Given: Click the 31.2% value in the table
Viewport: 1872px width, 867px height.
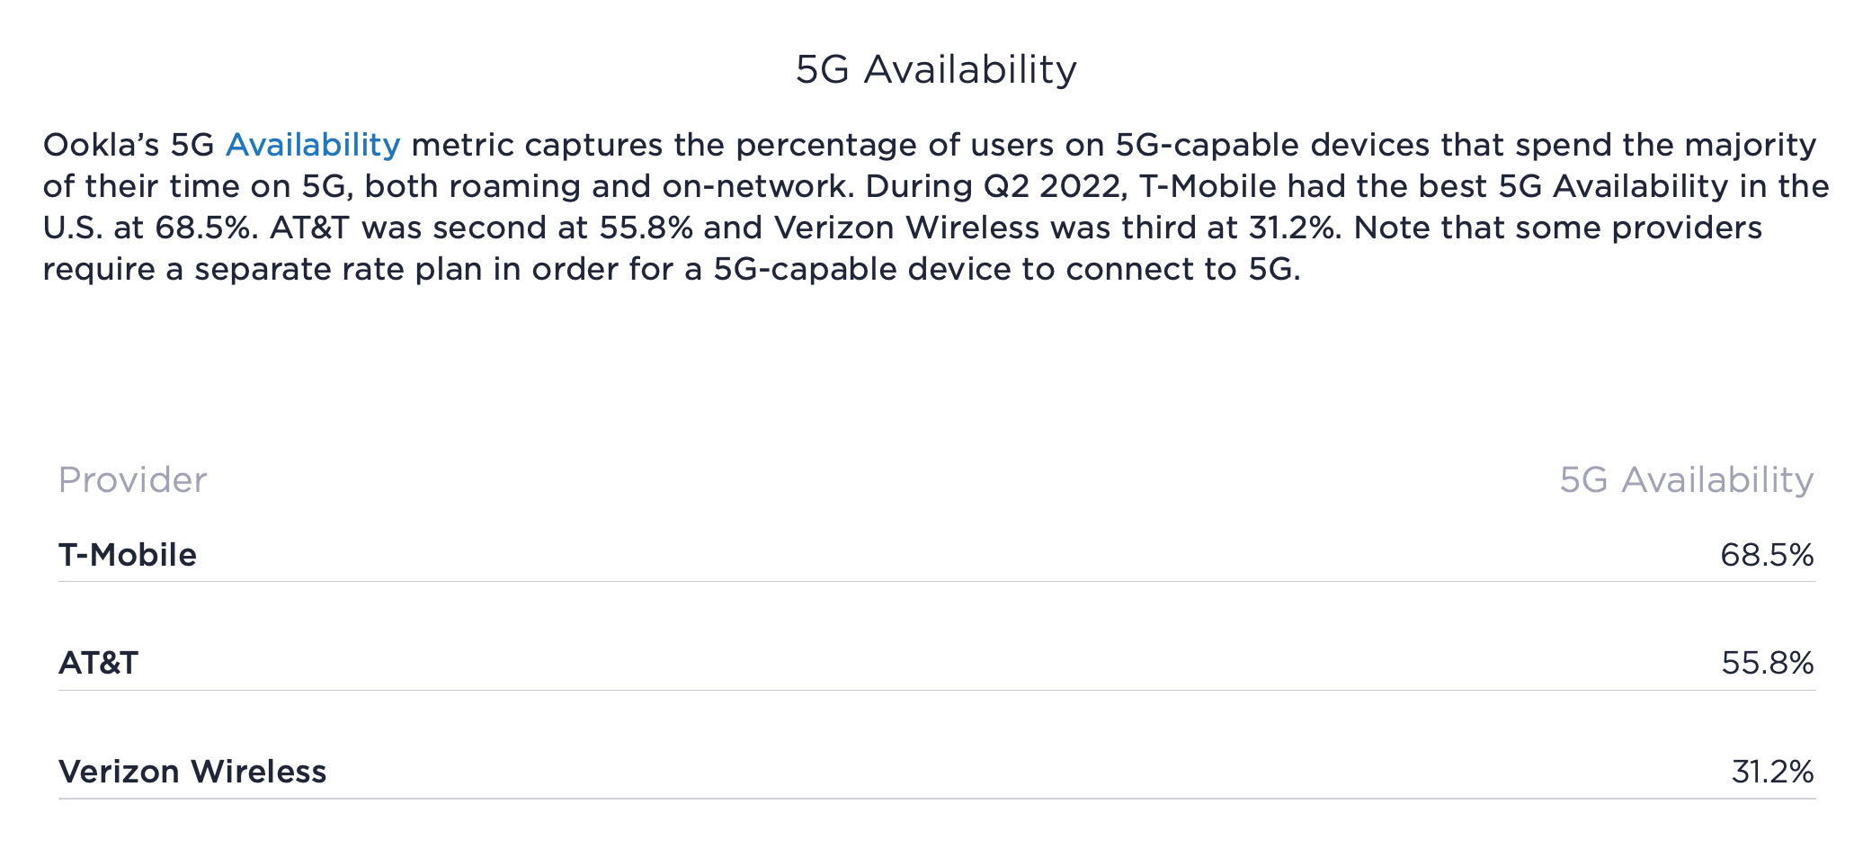Looking at the screenshot, I should [x=1771, y=772].
